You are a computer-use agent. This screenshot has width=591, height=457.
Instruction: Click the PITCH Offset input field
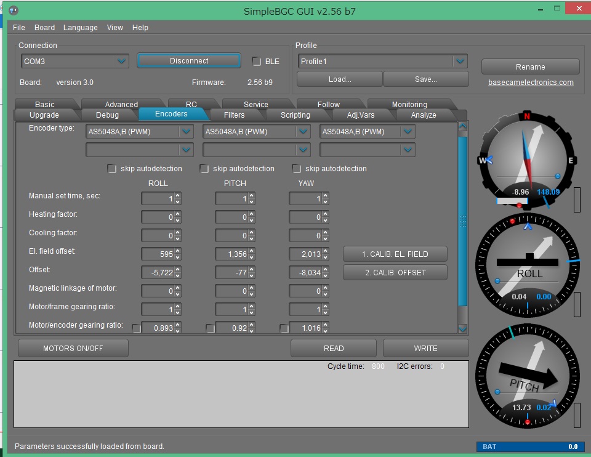(x=231, y=272)
